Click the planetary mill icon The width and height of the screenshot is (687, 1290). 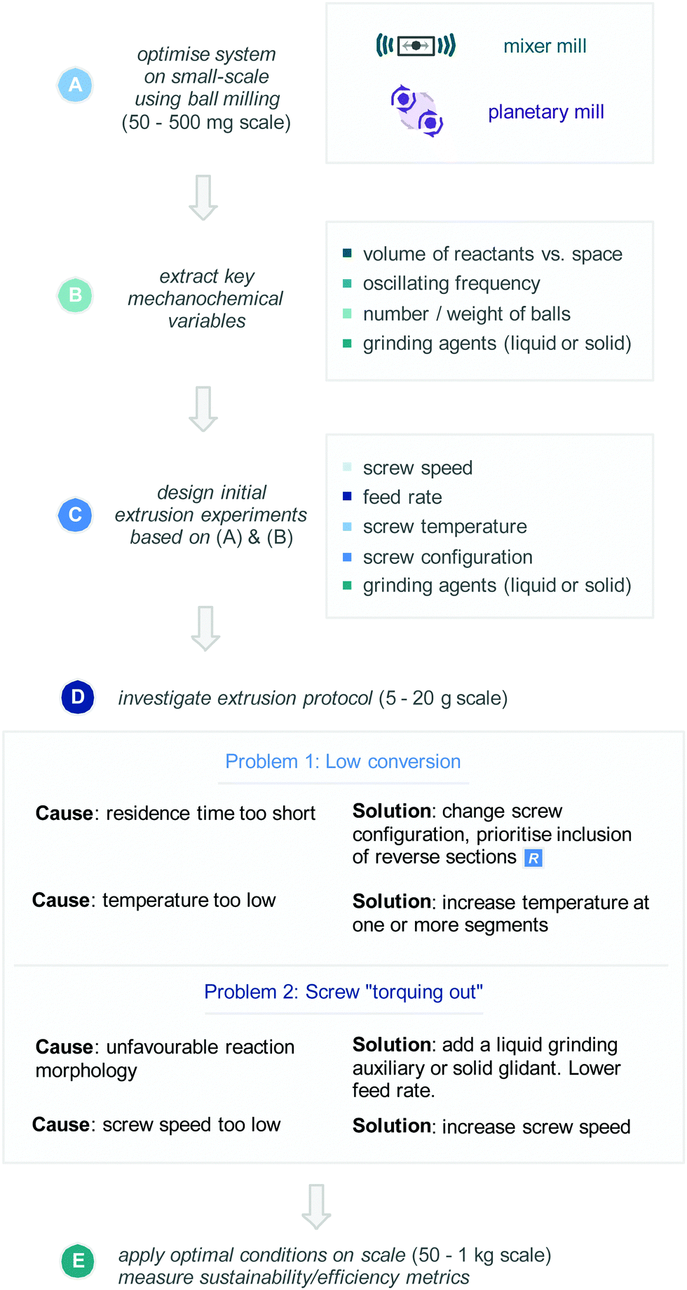click(417, 111)
